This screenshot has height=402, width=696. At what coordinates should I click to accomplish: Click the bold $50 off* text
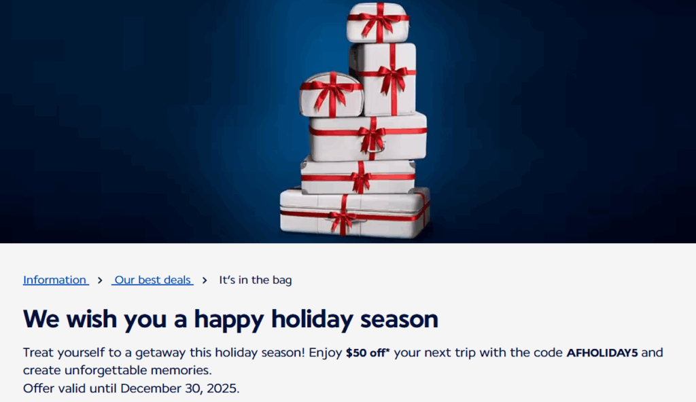pyautogui.click(x=369, y=353)
